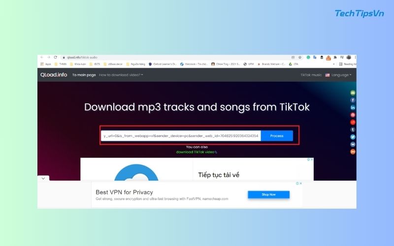The width and height of the screenshot is (394, 246).
Task: Open the TikTok music nav item
Action: (311, 75)
